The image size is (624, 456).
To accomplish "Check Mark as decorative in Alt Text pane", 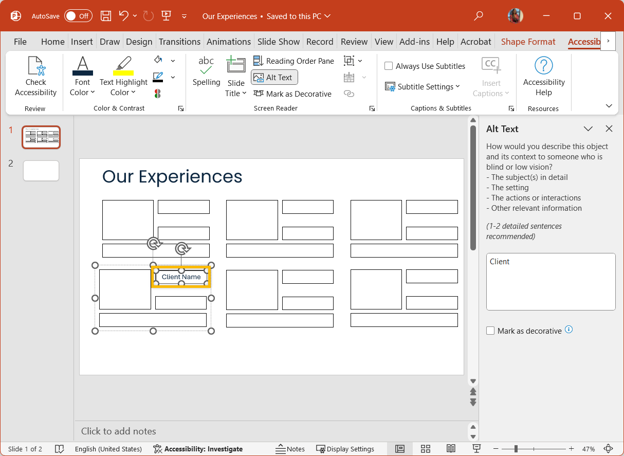I will coord(490,331).
